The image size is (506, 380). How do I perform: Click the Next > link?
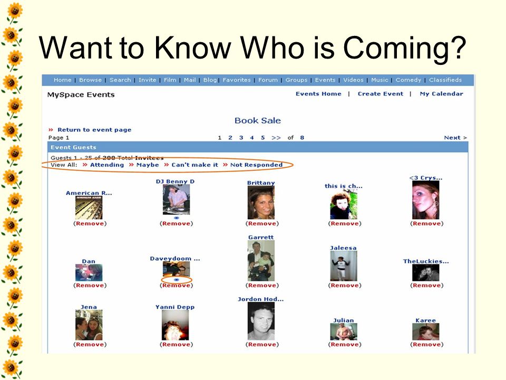(x=455, y=138)
